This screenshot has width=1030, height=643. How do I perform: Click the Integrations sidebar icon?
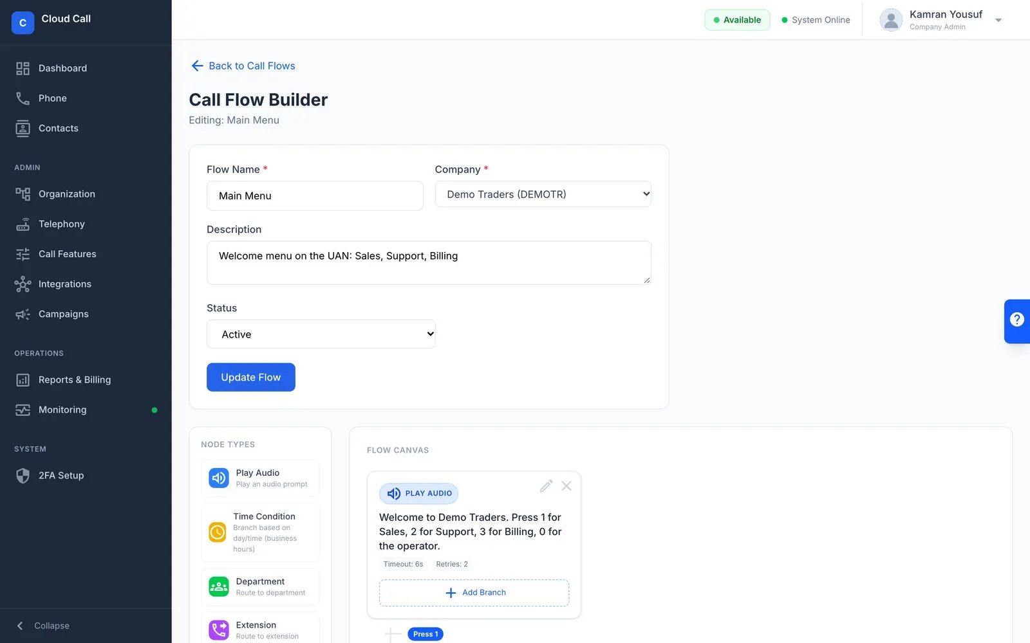click(23, 284)
